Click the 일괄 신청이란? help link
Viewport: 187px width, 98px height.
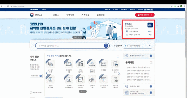pyautogui.click(x=36, y=93)
